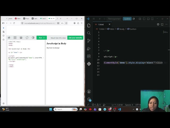Open VS Code Search panel
Viewport: 170px width, 128px height.
(89, 33)
